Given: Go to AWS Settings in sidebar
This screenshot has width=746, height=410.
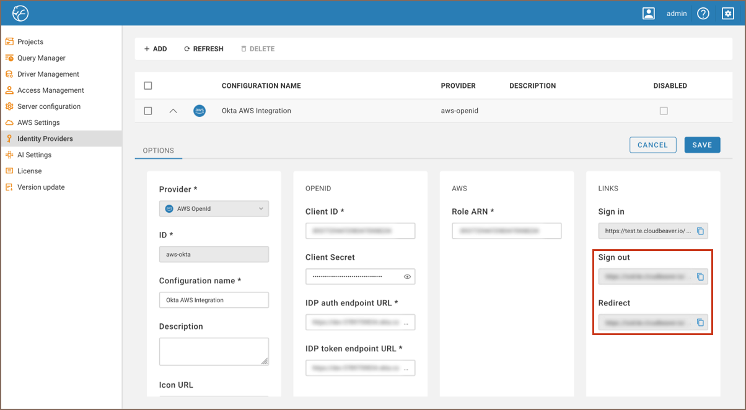Looking at the screenshot, I should (38, 122).
